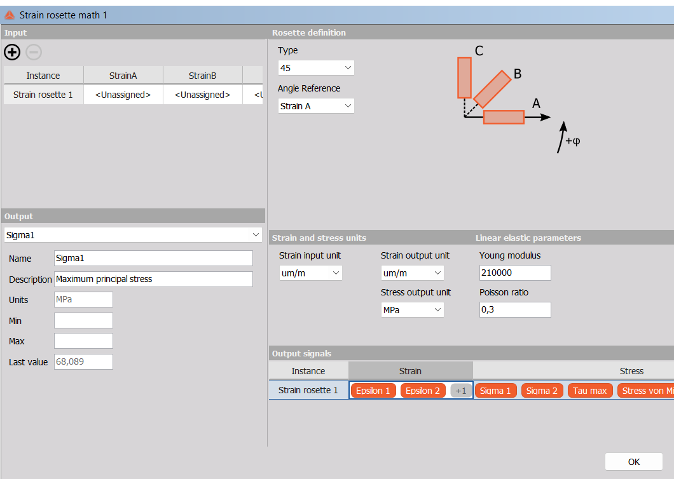Click the application logo in title bar
This screenshot has height=479, width=674.
click(x=10, y=15)
